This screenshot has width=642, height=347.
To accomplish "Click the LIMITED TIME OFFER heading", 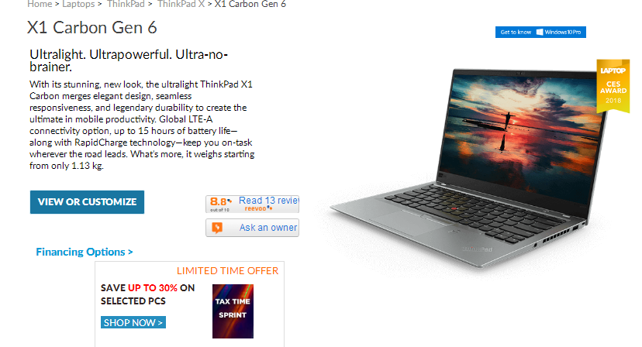I will click(x=227, y=270).
